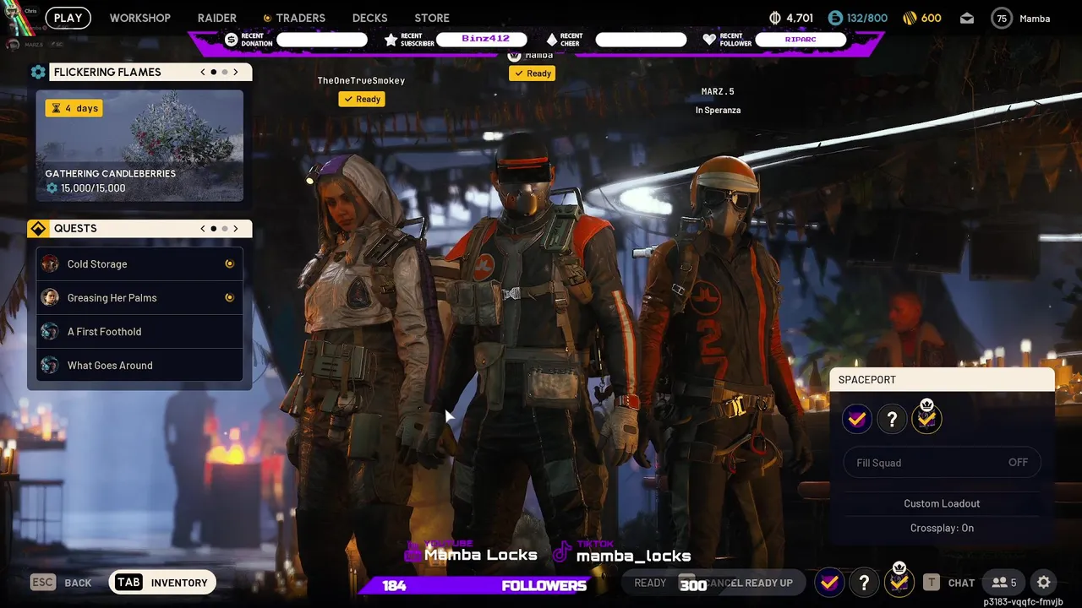Image resolution: width=1082 pixels, height=608 pixels.
Task: Open the What Goes Around quest
Action: [139, 365]
